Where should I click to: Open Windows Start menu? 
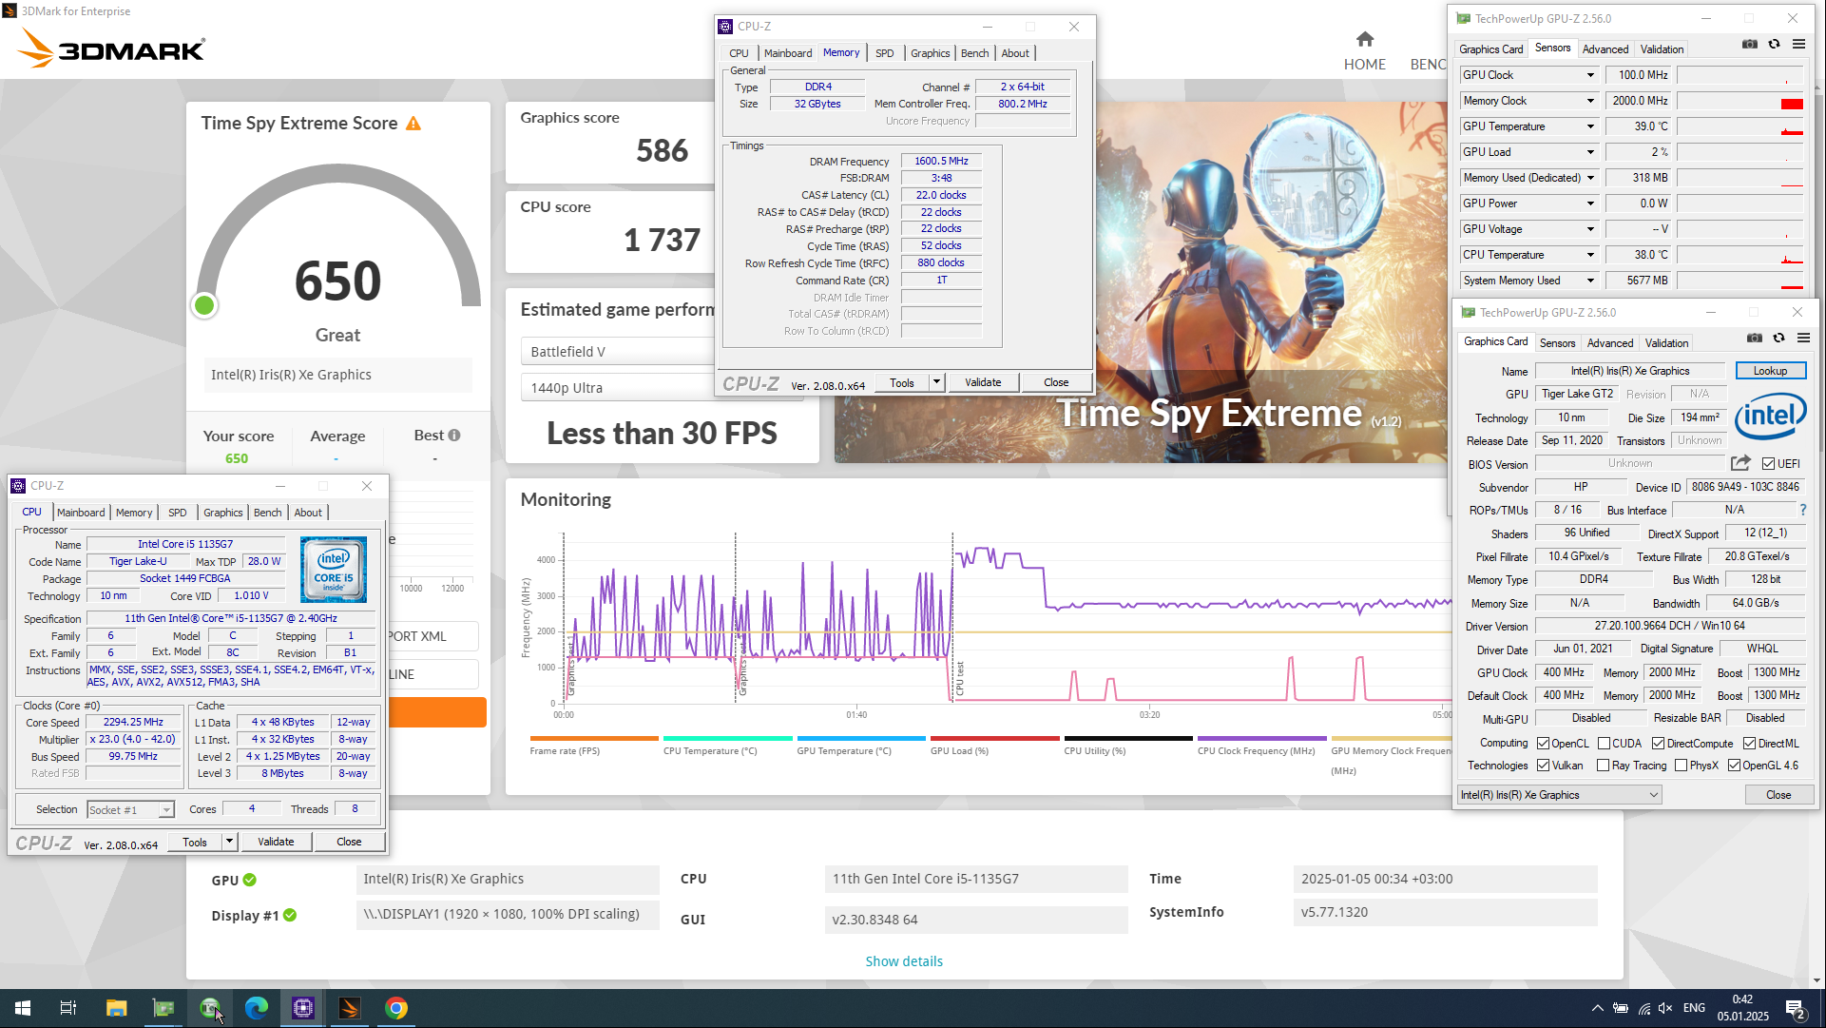23,1008
